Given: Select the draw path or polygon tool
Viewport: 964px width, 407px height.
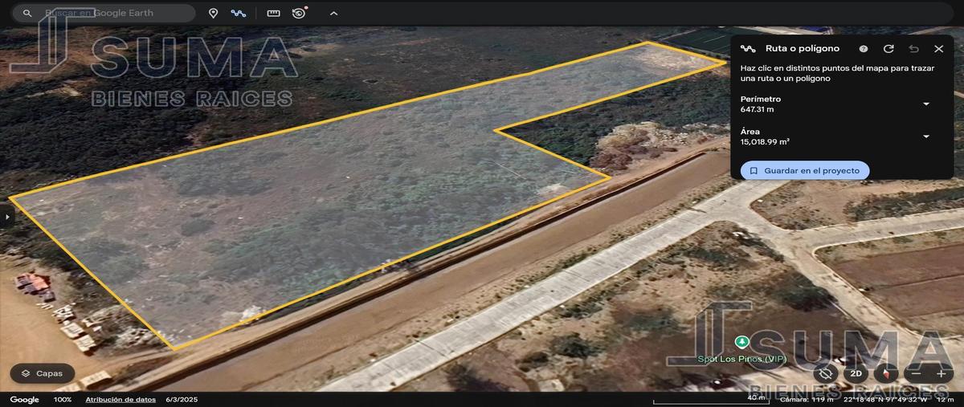Looking at the screenshot, I should (x=239, y=13).
